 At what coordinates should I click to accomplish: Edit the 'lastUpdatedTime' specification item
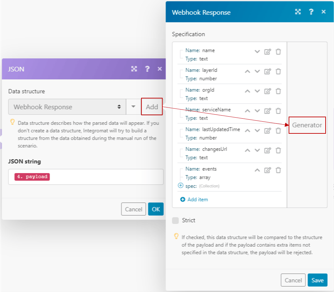click(267, 131)
